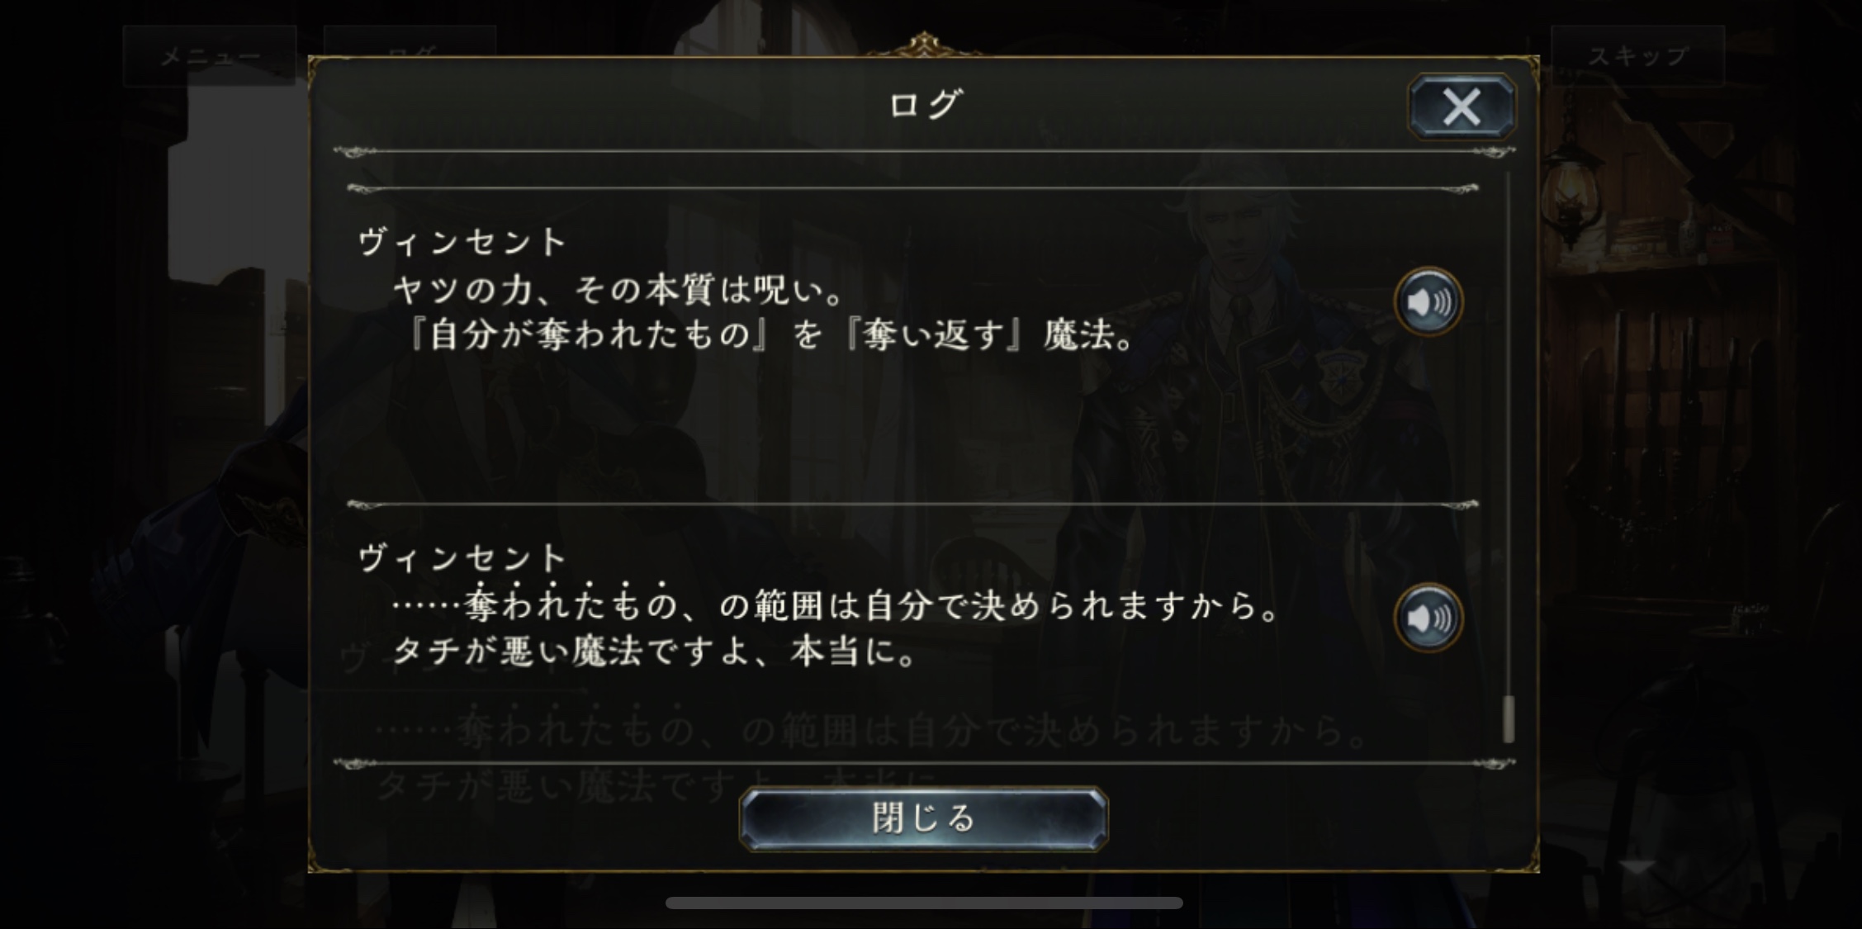The image size is (1862, 929).
Task: Tap the dimmed ログ button behind the dialog
Action: (410, 41)
